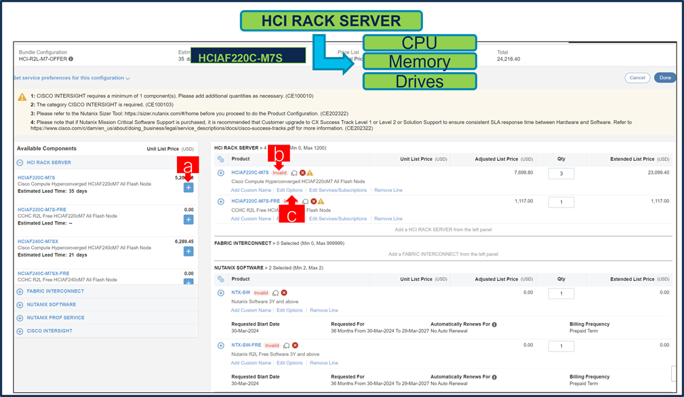Screen dimensions: 684x397
Task: Open the comment icon on HCIAF220C-M7S-FRE line
Action: click(x=305, y=202)
